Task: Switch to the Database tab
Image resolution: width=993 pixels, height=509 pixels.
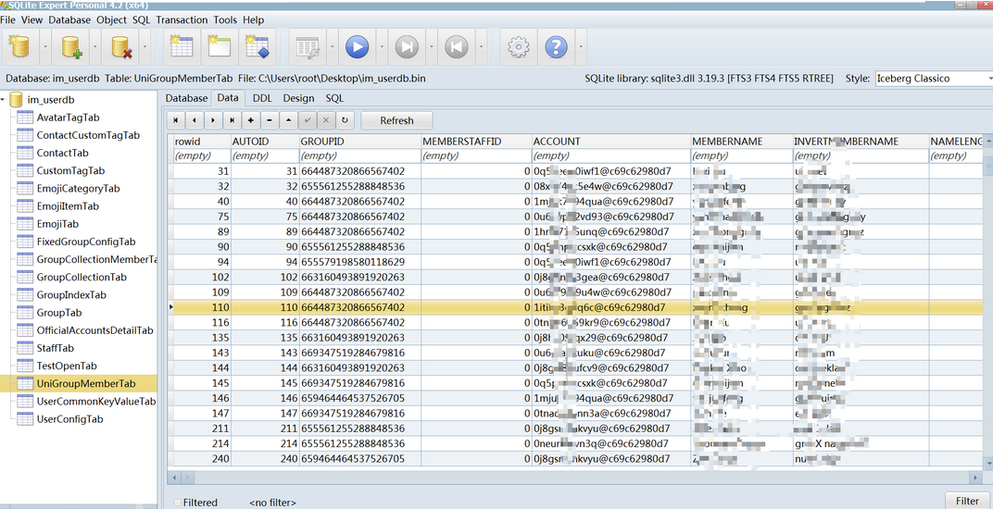Action: 186,98
